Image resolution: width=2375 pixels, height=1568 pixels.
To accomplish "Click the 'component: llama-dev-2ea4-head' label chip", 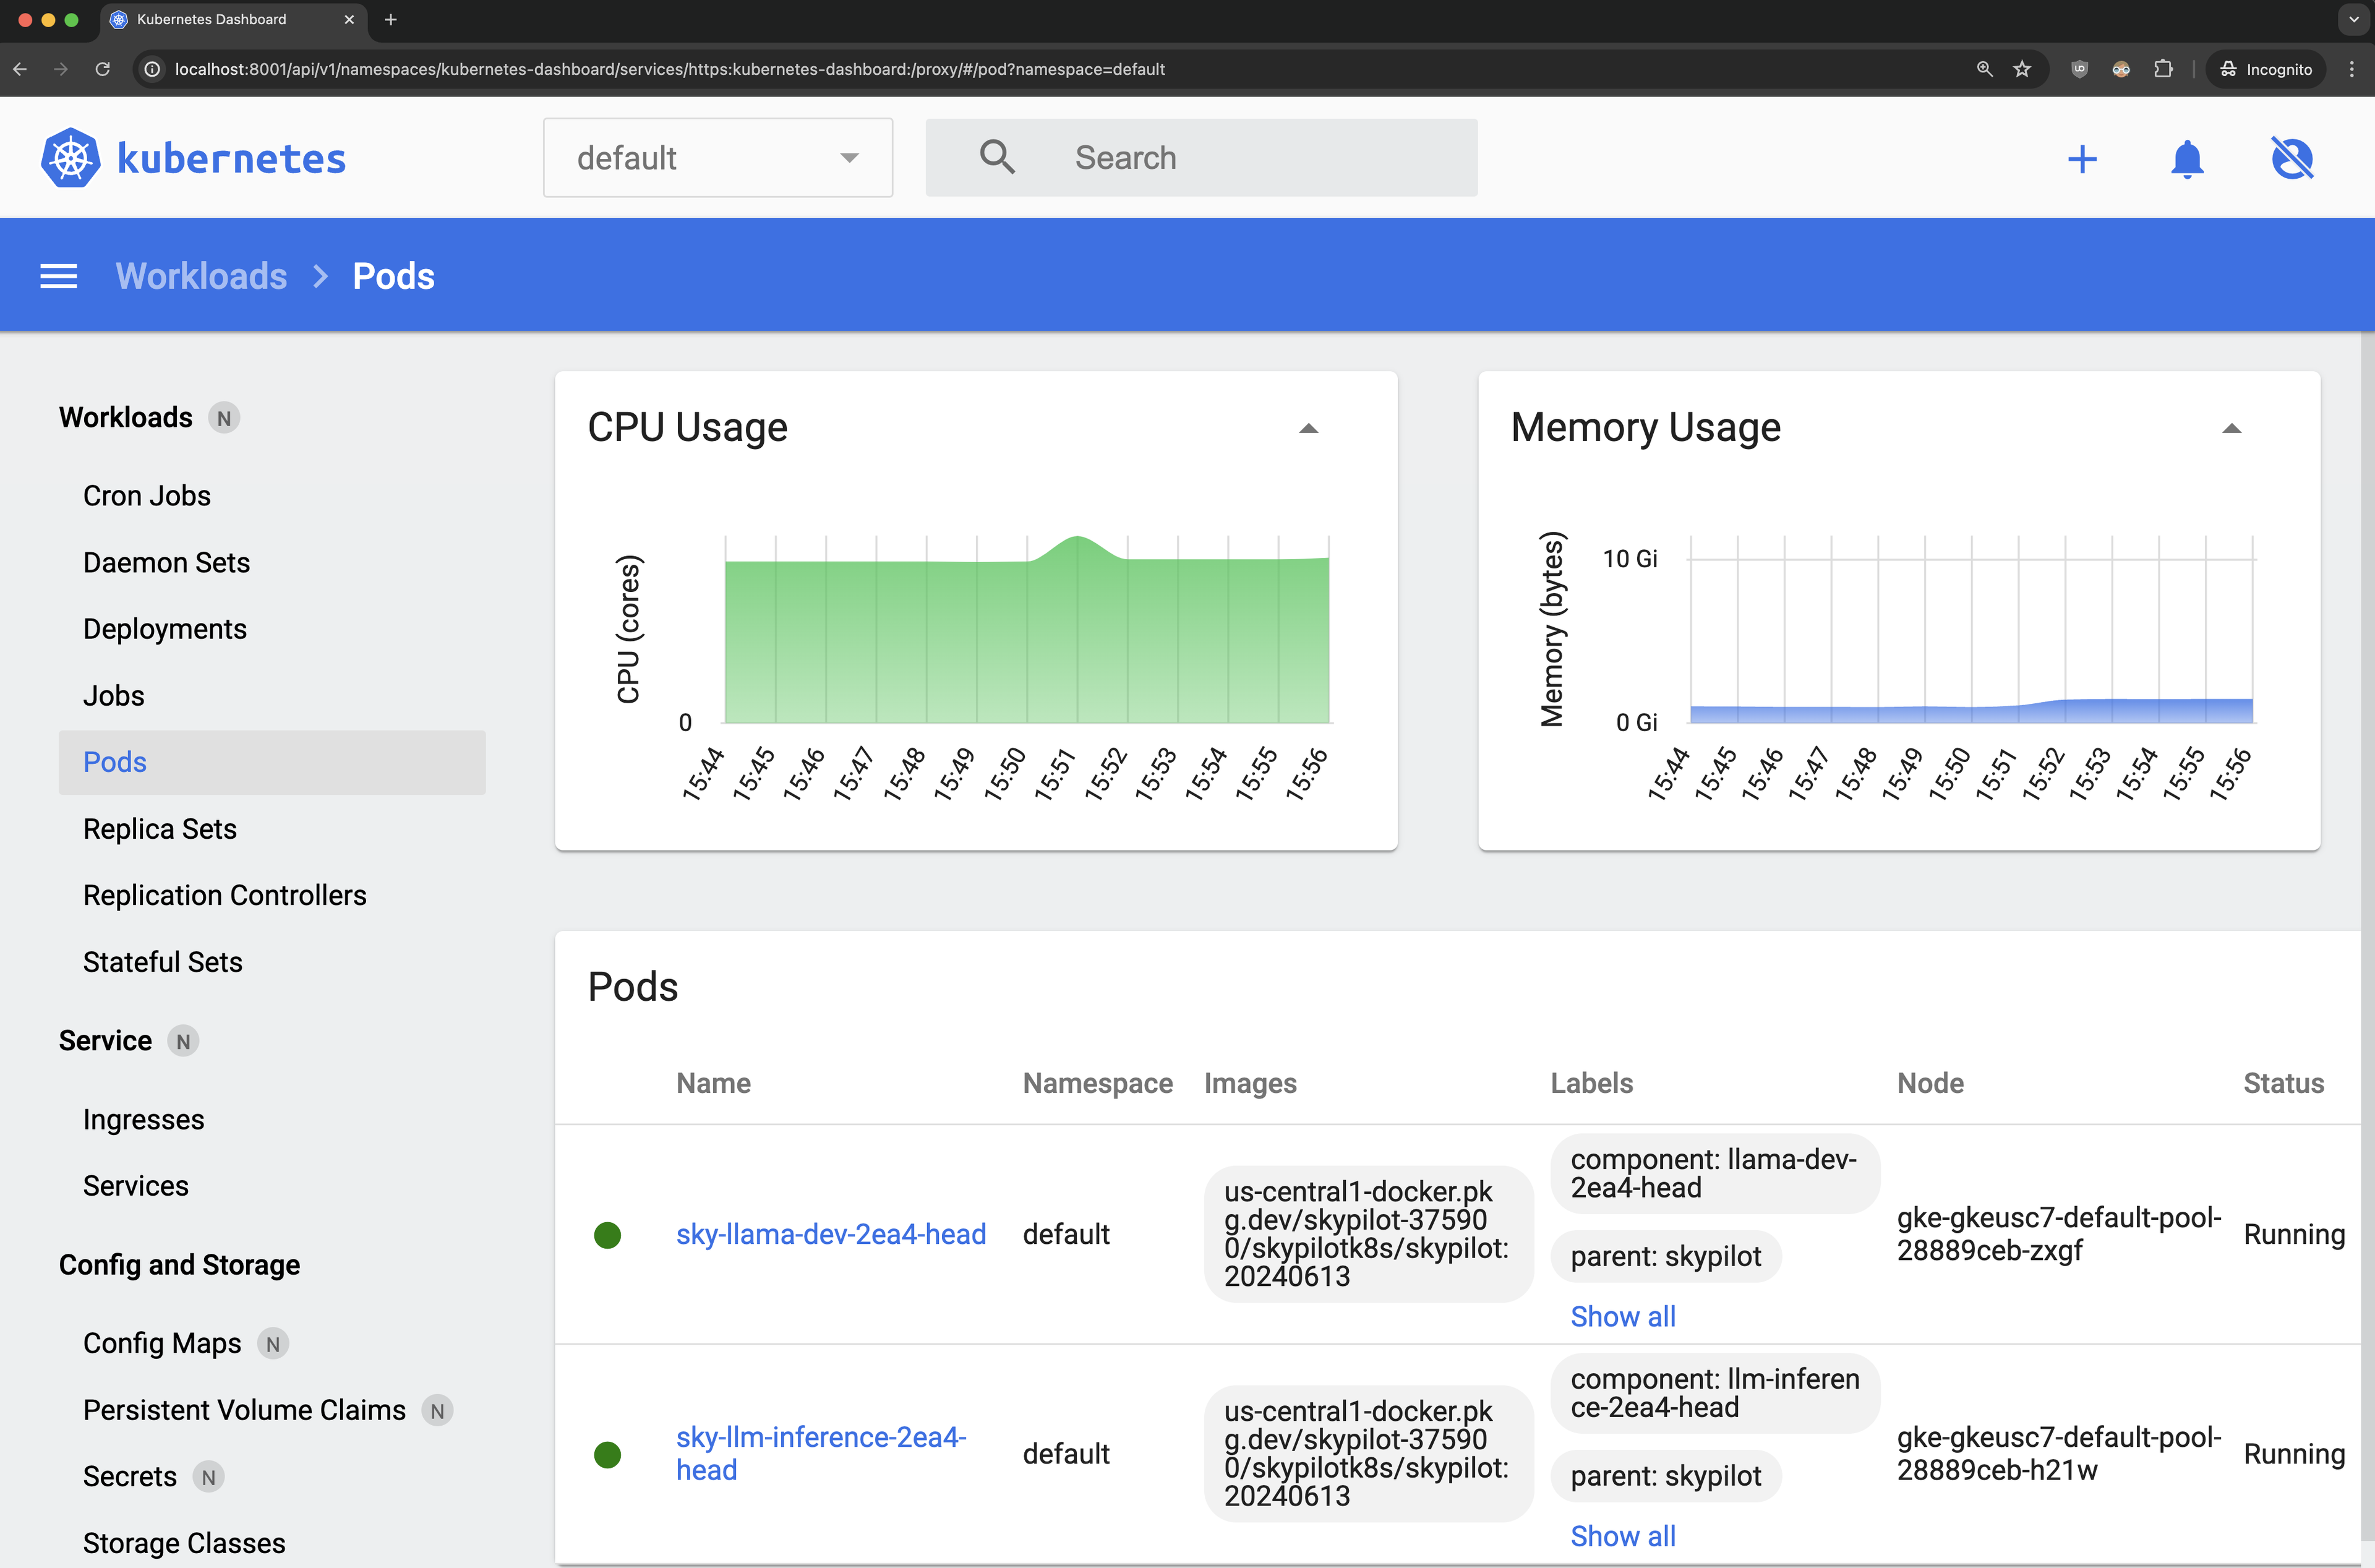I will (x=1714, y=1174).
